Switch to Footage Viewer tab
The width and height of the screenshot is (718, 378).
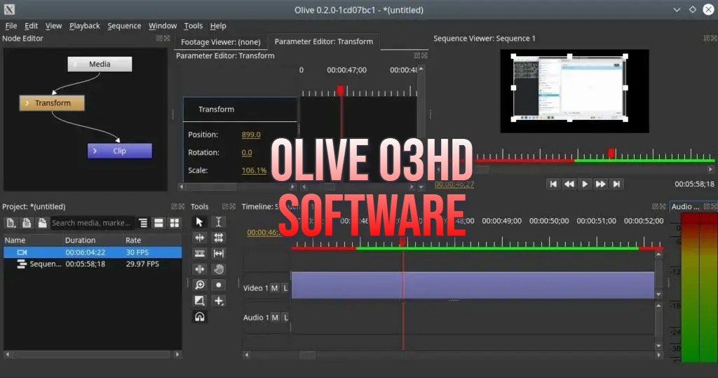click(221, 42)
